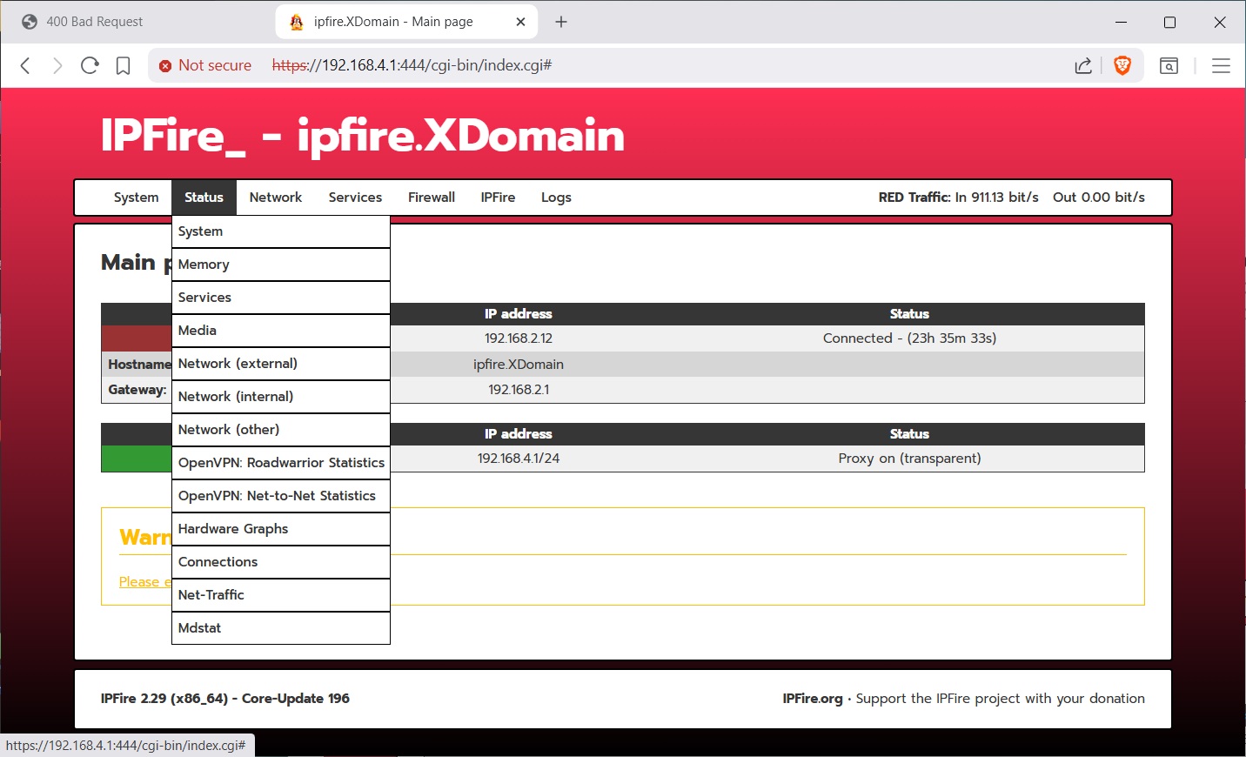
Task: Toggle the sidebar panel icon
Action: (1169, 65)
